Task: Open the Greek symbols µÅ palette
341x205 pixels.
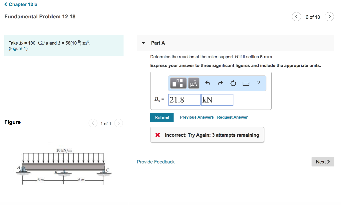Action: pyautogui.click(x=194, y=83)
